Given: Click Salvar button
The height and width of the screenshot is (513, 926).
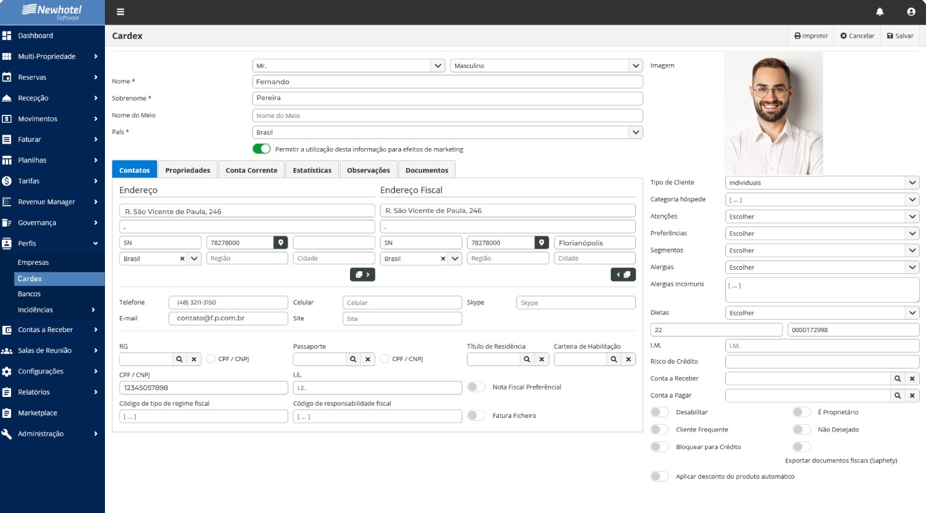Looking at the screenshot, I should [x=900, y=36].
